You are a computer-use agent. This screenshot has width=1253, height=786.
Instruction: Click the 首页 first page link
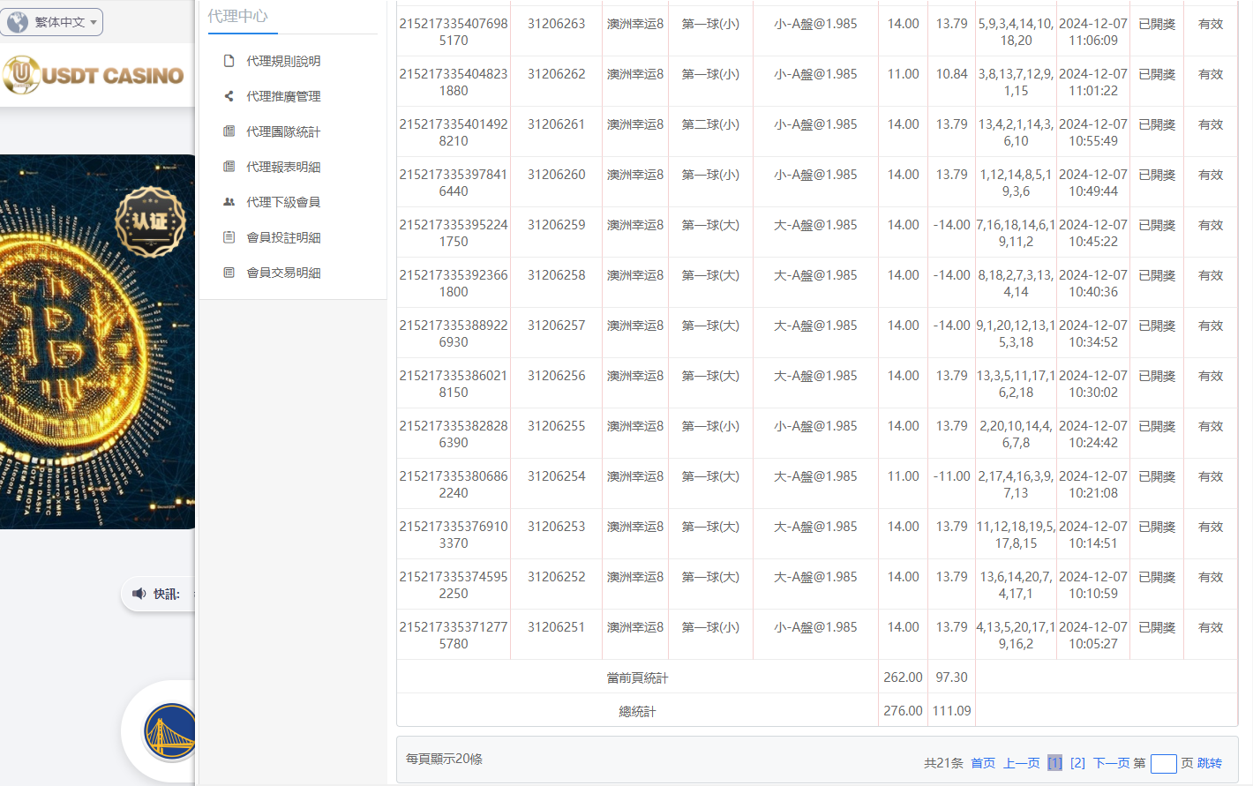point(983,763)
